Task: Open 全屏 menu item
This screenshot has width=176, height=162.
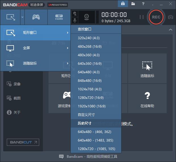Action: click(x=35, y=48)
